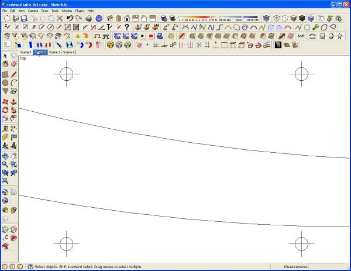Activate the Orbit camera tool

pyautogui.click(x=5, y=156)
